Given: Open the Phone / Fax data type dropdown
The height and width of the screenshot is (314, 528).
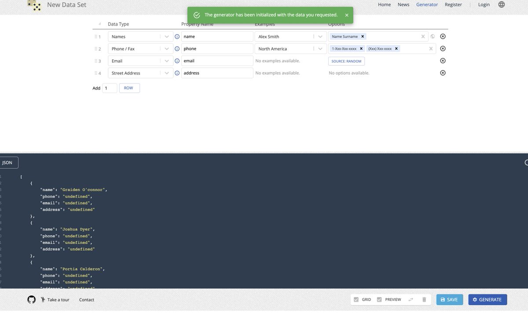Looking at the screenshot, I should tap(140, 49).
